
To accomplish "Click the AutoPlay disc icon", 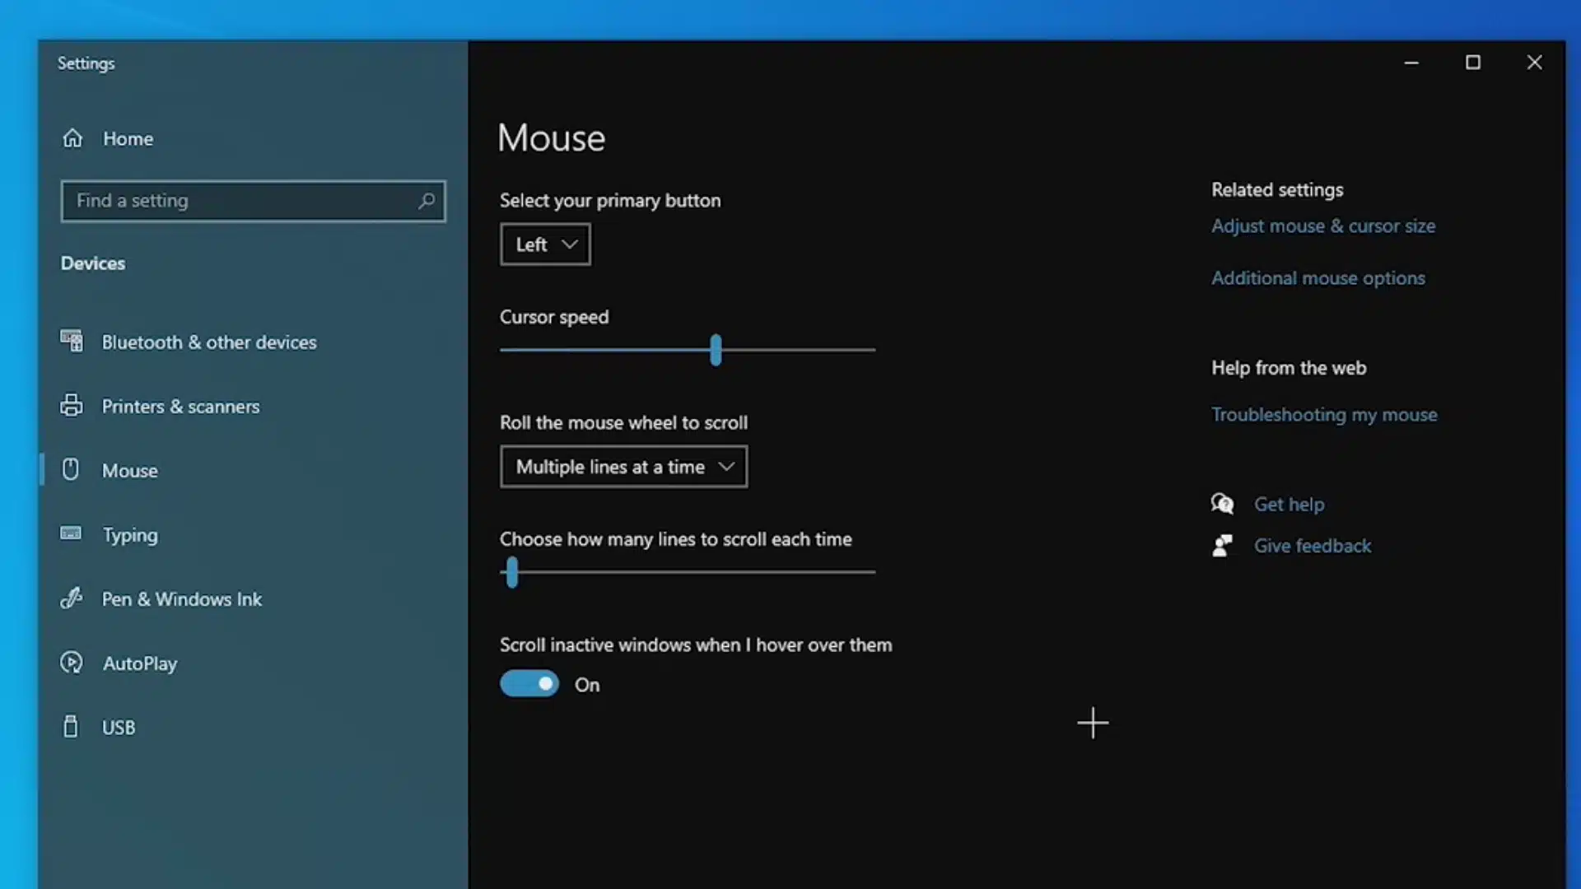I will point(72,663).
